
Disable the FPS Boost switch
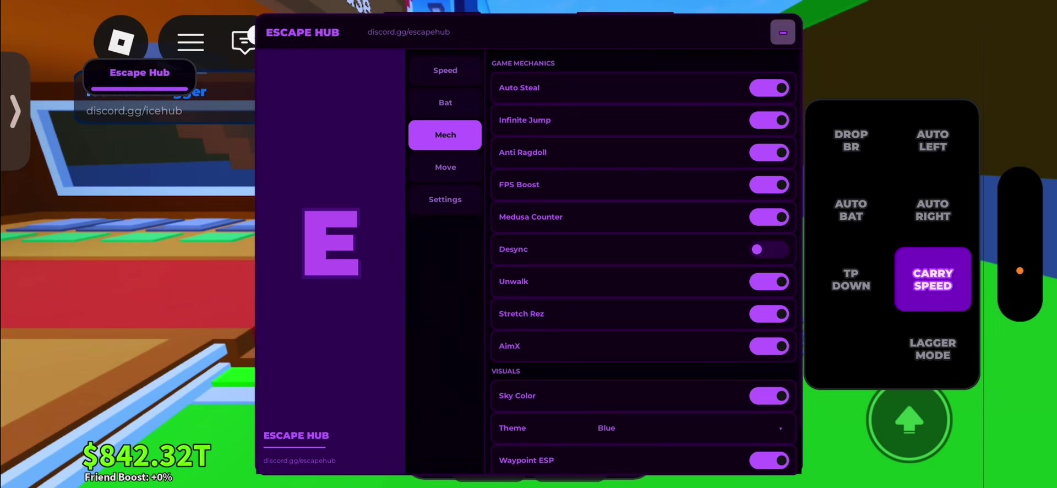click(x=769, y=185)
